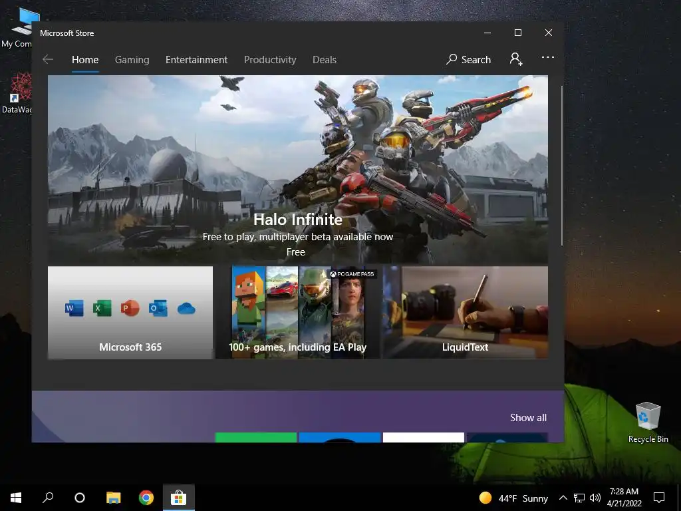This screenshot has width=681, height=511.
Task: Close the Microsoft Store window
Action: click(549, 33)
